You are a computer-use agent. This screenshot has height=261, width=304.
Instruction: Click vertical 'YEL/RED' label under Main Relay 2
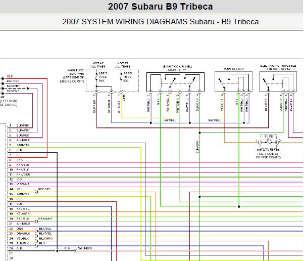pyautogui.click(x=222, y=105)
